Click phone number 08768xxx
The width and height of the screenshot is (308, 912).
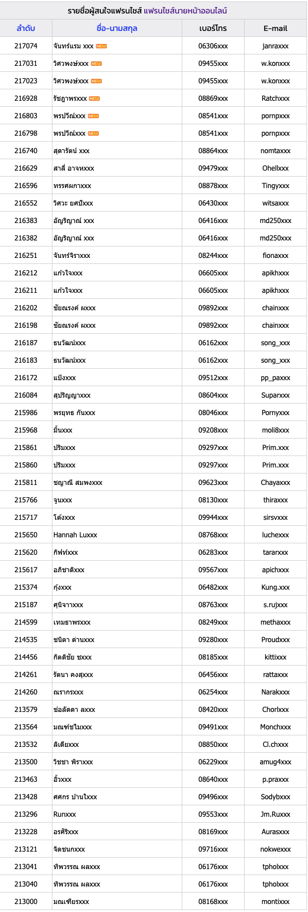[213, 535]
